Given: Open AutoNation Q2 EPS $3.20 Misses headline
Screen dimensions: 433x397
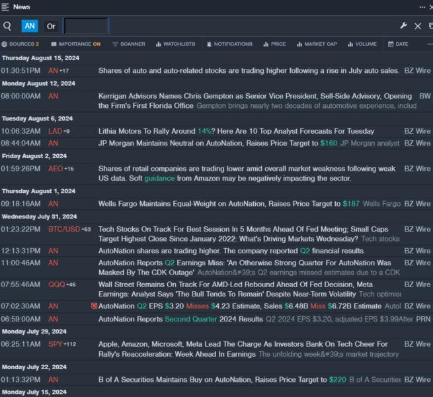Looking at the screenshot, I should pos(240,306).
